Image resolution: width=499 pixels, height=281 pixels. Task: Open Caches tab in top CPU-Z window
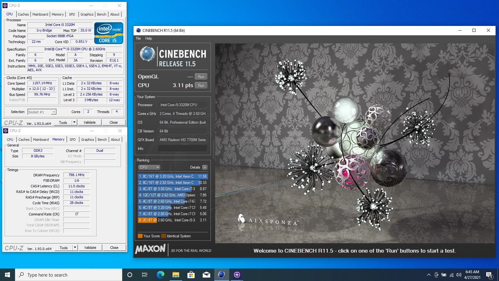(23, 14)
